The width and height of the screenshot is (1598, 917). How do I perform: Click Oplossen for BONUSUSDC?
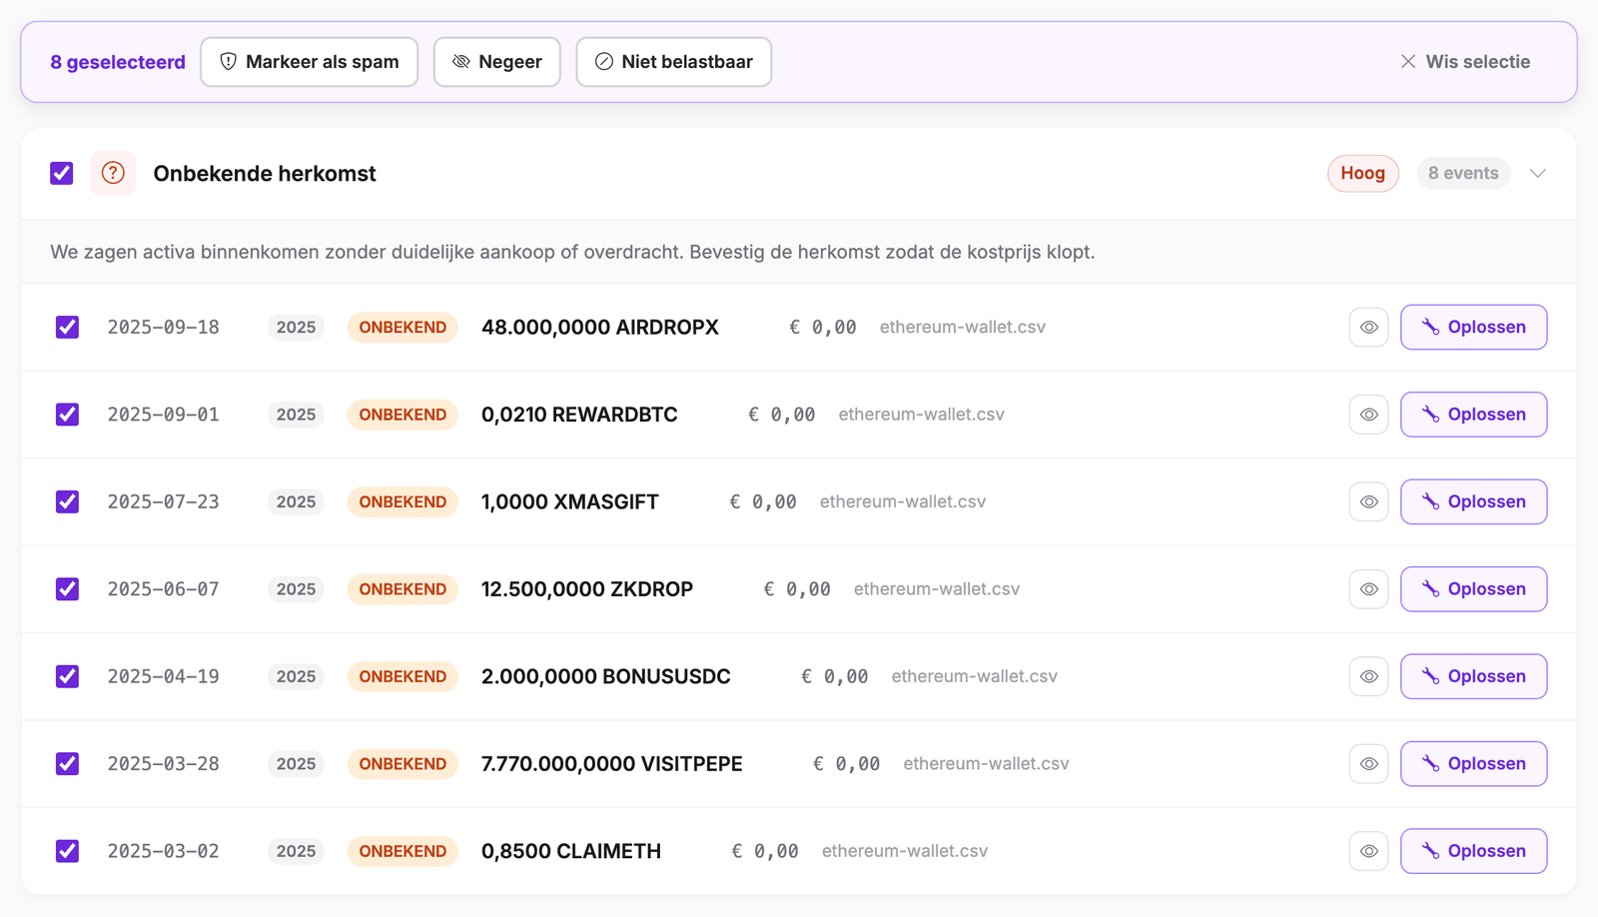click(1474, 676)
